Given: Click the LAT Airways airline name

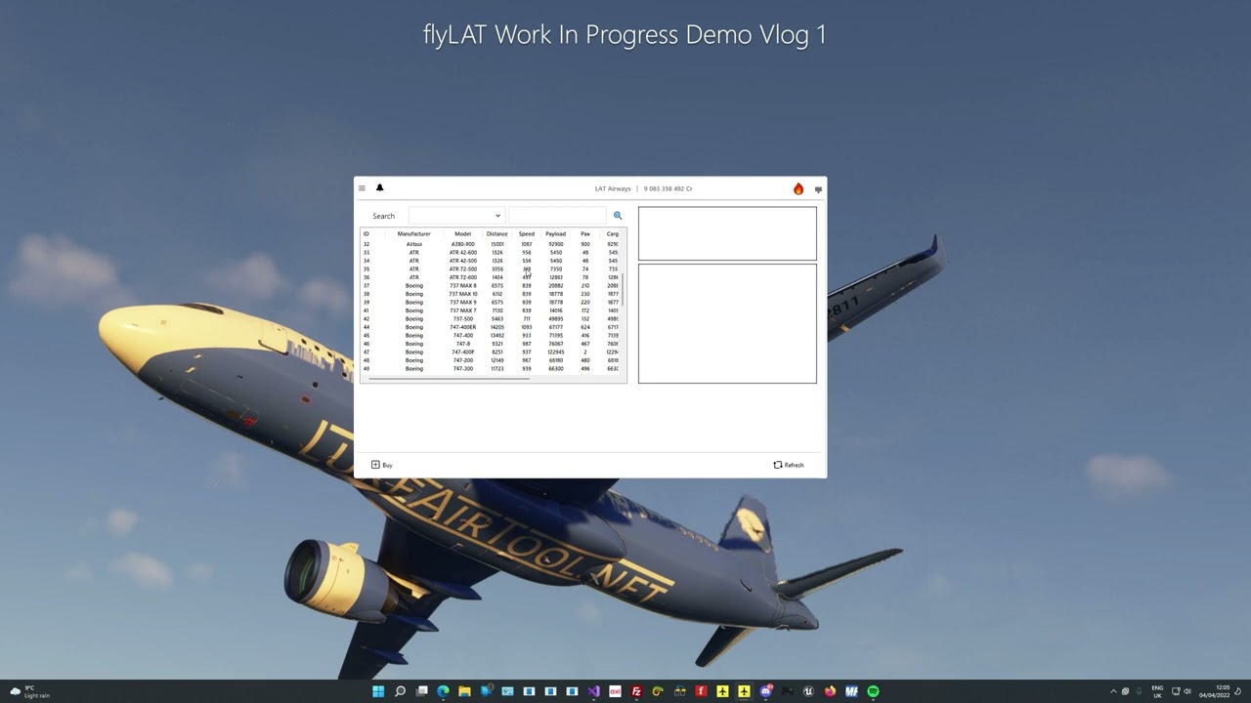Looking at the screenshot, I should pyautogui.click(x=613, y=188).
